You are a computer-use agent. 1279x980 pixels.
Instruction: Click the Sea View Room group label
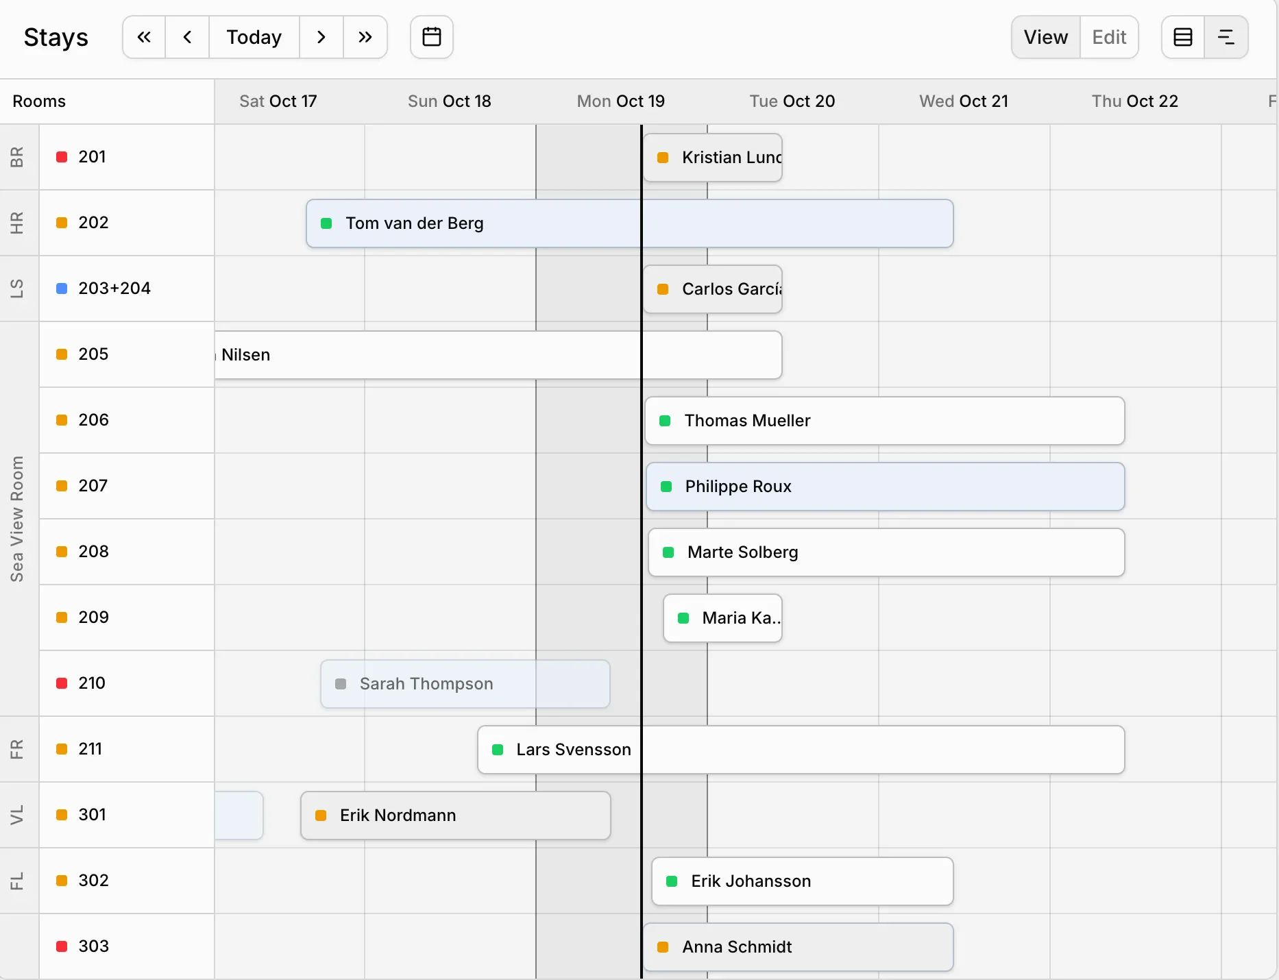click(17, 519)
